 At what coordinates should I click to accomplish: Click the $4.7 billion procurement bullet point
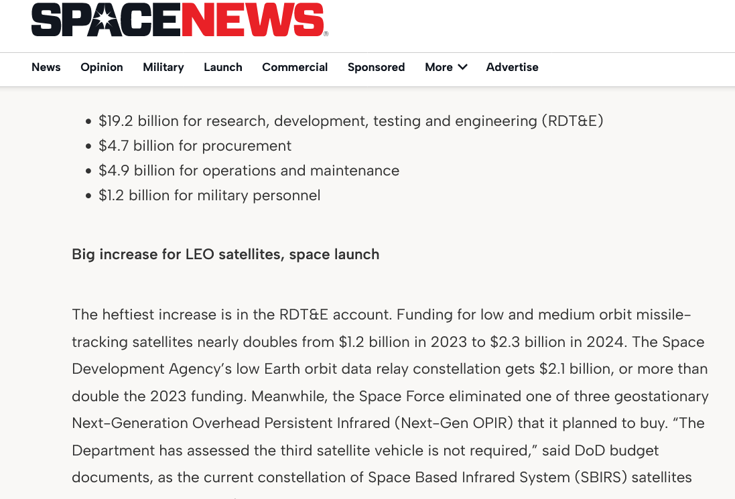point(195,145)
